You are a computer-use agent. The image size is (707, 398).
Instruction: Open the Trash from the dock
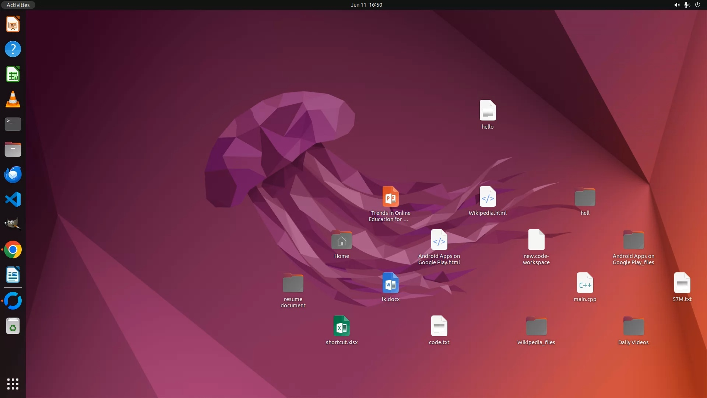coord(13,327)
